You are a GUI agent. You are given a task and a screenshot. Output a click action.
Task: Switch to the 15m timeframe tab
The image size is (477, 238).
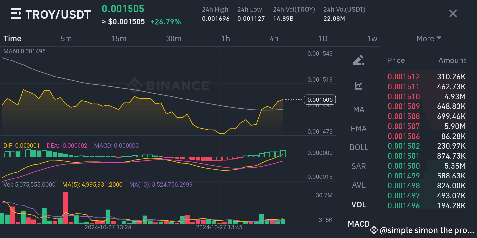(x=119, y=38)
